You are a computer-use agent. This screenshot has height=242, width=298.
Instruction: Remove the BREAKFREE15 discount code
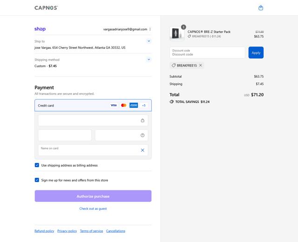[x=201, y=65]
